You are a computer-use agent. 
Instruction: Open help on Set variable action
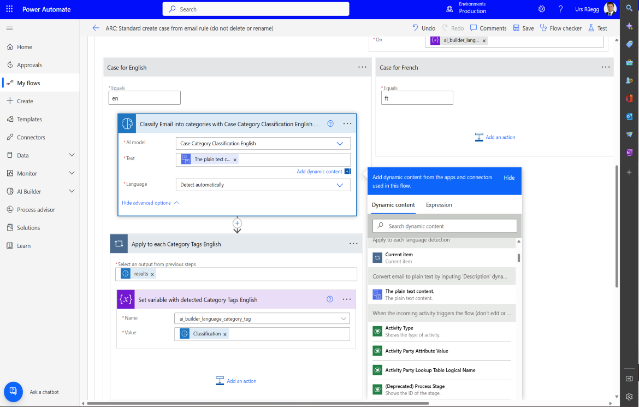pyautogui.click(x=330, y=299)
